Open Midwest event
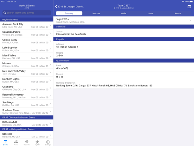 click(27, 65)
